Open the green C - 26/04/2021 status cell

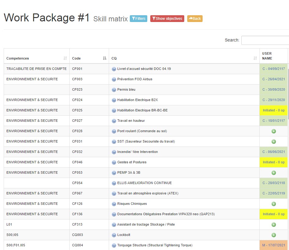click(x=273, y=79)
